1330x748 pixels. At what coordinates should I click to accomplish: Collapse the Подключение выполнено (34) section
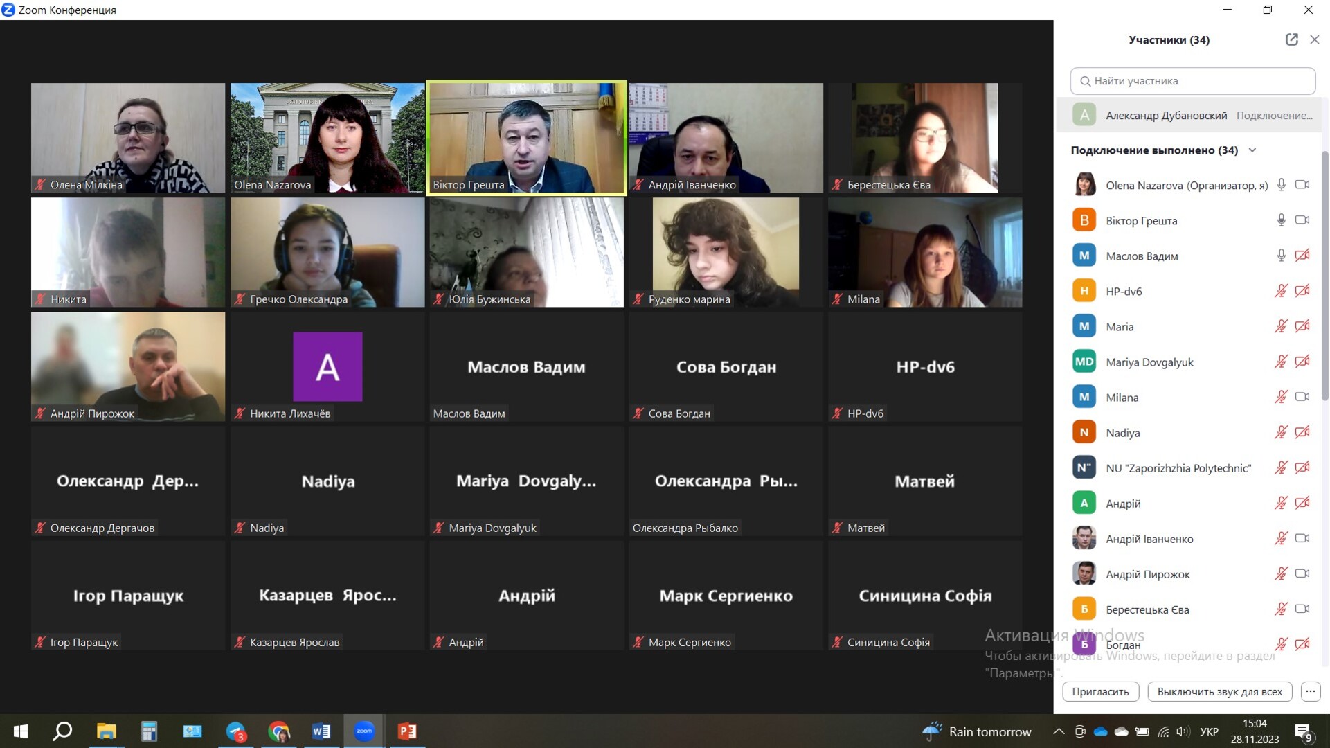click(x=1252, y=150)
